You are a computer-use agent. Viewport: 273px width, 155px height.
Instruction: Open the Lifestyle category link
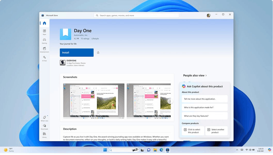(x=95, y=39)
